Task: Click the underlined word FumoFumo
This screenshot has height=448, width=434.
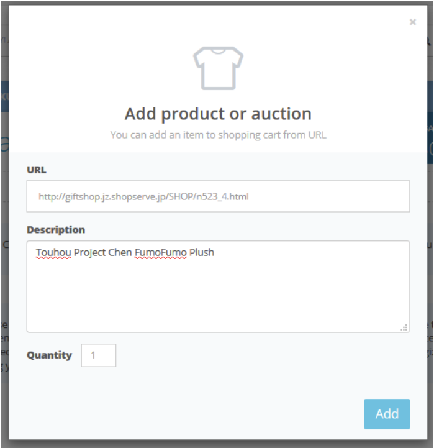Action: point(161,252)
